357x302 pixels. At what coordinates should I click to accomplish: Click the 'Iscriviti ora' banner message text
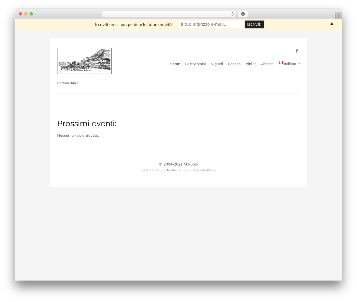134,25
